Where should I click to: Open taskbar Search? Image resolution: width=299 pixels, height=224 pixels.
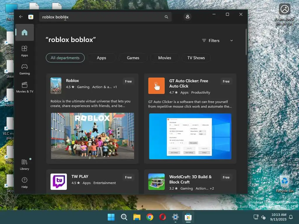pyautogui.click(x=124, y=217)
